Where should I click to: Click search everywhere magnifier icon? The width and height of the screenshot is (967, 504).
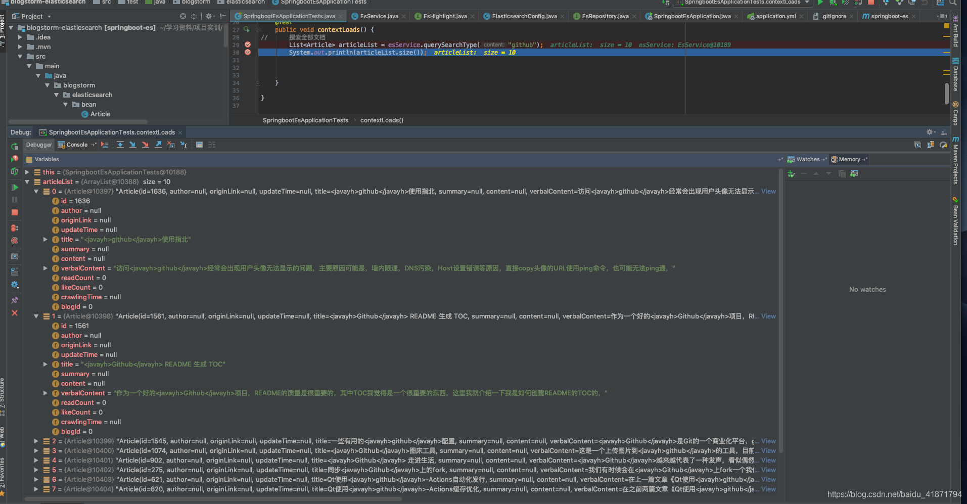pyautogui.click(x=953, y=3)
